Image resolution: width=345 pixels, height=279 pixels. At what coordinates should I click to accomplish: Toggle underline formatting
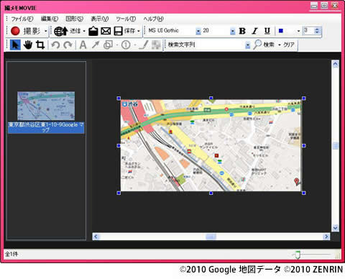(x=267, y=31)
